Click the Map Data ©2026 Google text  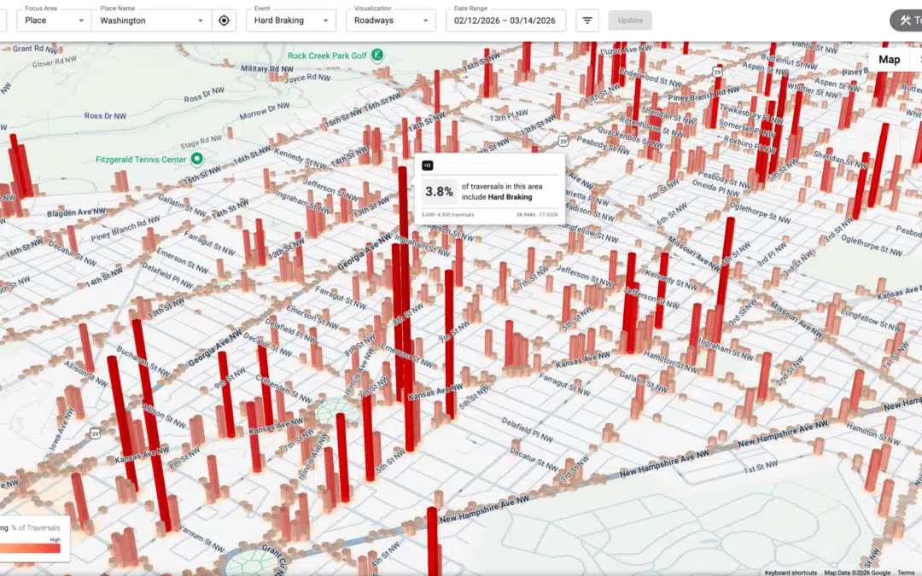point(857,572)
